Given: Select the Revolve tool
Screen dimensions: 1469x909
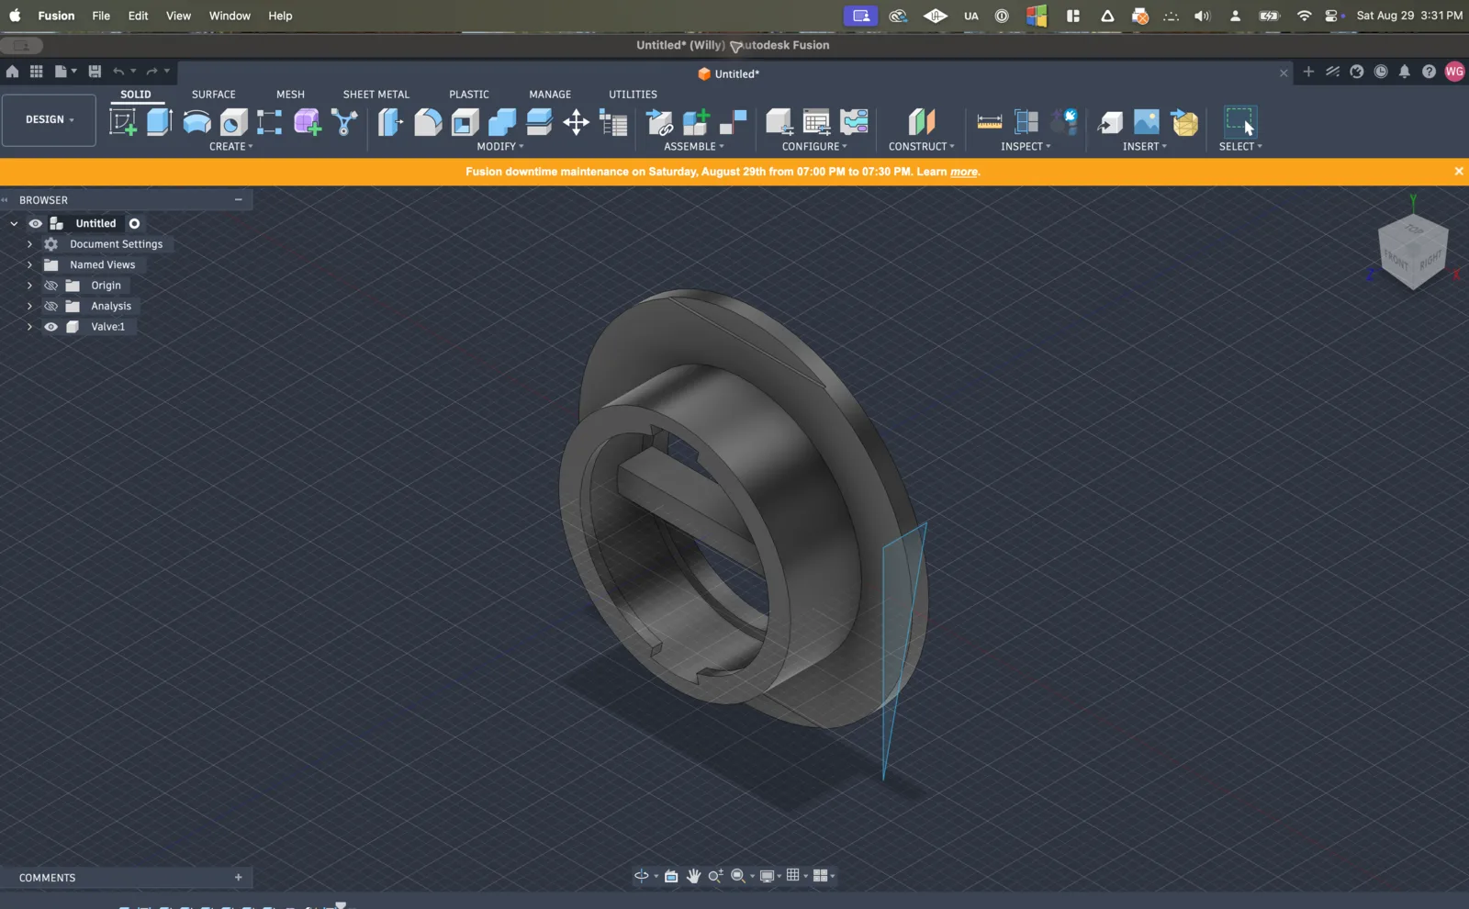Looking at the screenshot, I should pos(196,121).
